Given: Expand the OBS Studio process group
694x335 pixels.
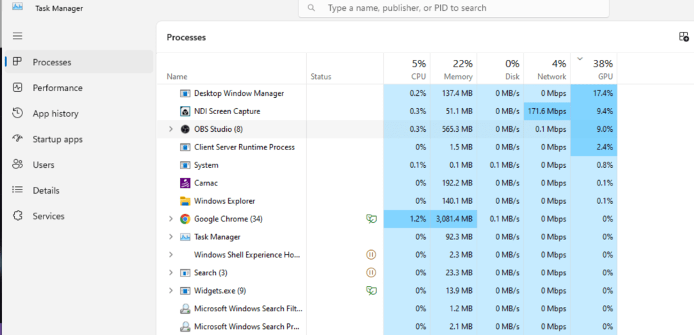Looking at the screenshot, I should coord(171,129).
